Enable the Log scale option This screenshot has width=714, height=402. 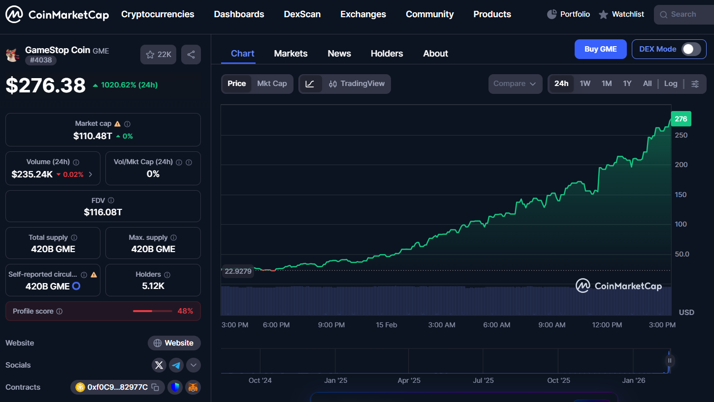(x=671, y=84)
